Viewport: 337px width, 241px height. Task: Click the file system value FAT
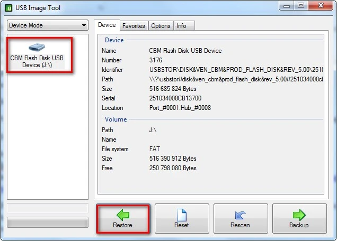(155, 149)
